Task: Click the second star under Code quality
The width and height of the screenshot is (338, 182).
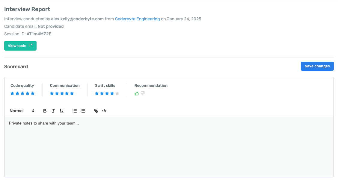Action: 17,93
